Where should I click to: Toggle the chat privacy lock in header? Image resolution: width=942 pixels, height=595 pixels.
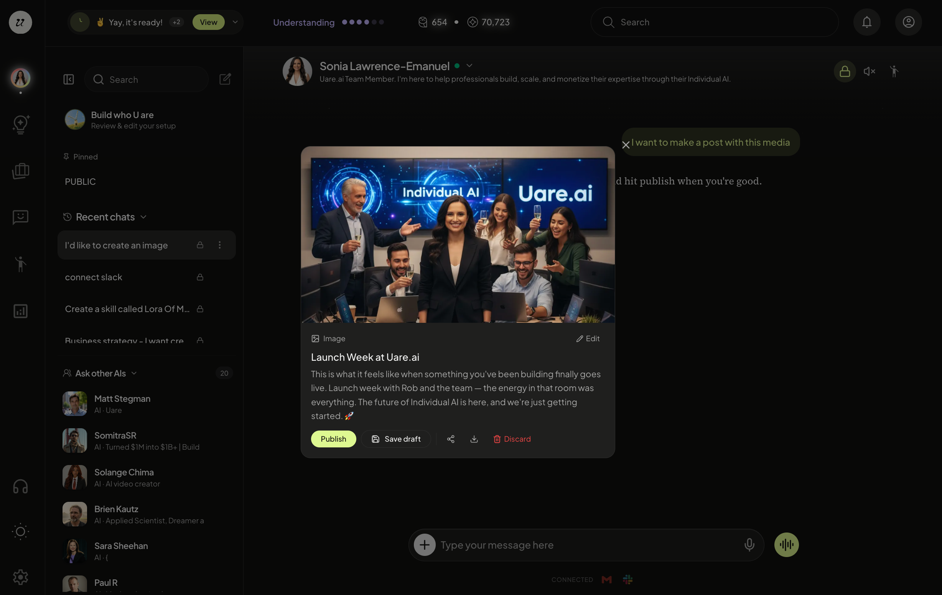(x=845, y=71)
